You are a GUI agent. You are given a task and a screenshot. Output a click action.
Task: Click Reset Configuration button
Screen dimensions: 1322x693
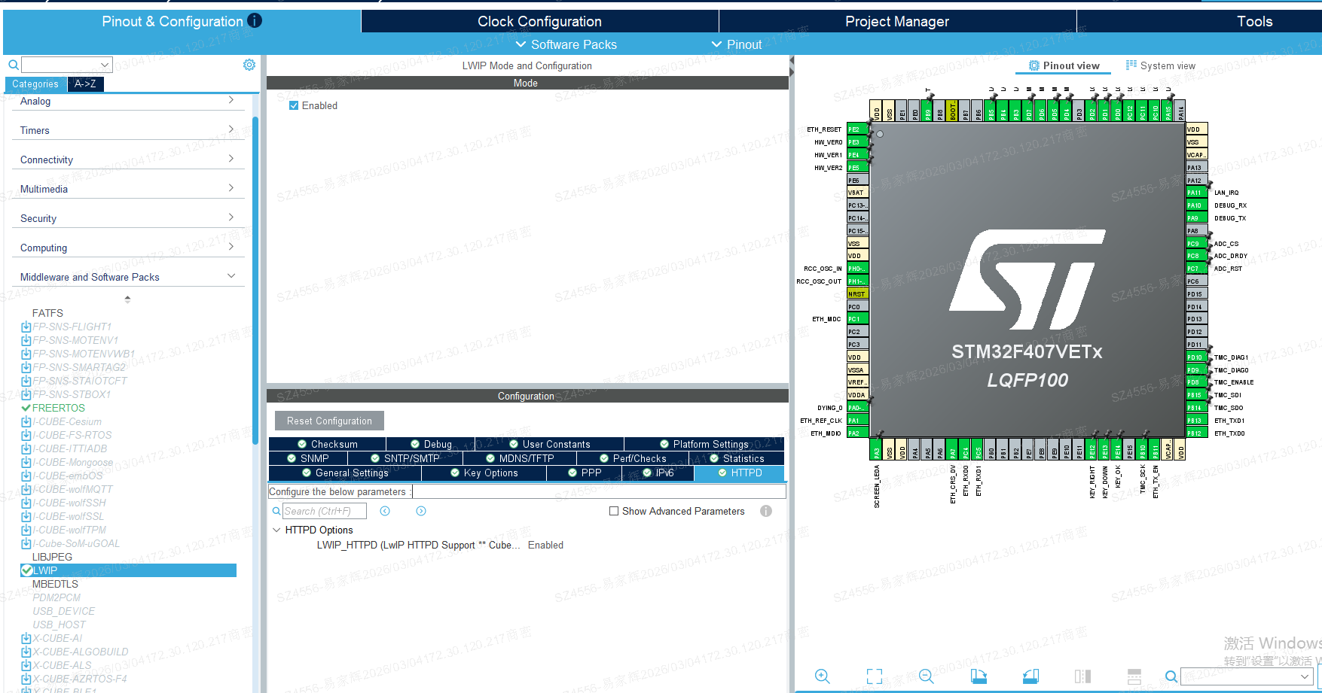point(329,421)
